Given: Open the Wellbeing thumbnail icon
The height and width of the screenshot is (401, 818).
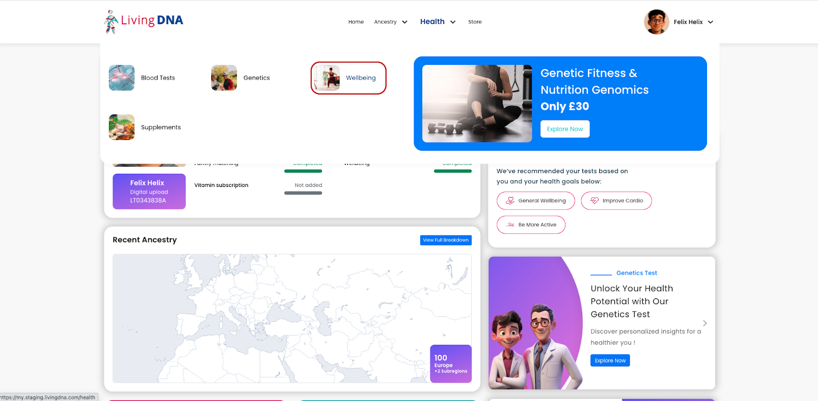Looking at the screenshot, I should point(327,78).
